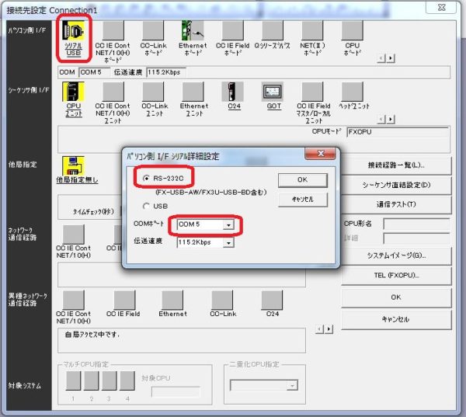Select the CPU unit PLC side icon
Viewport: 466px width, 417px height.
point(74,92)
